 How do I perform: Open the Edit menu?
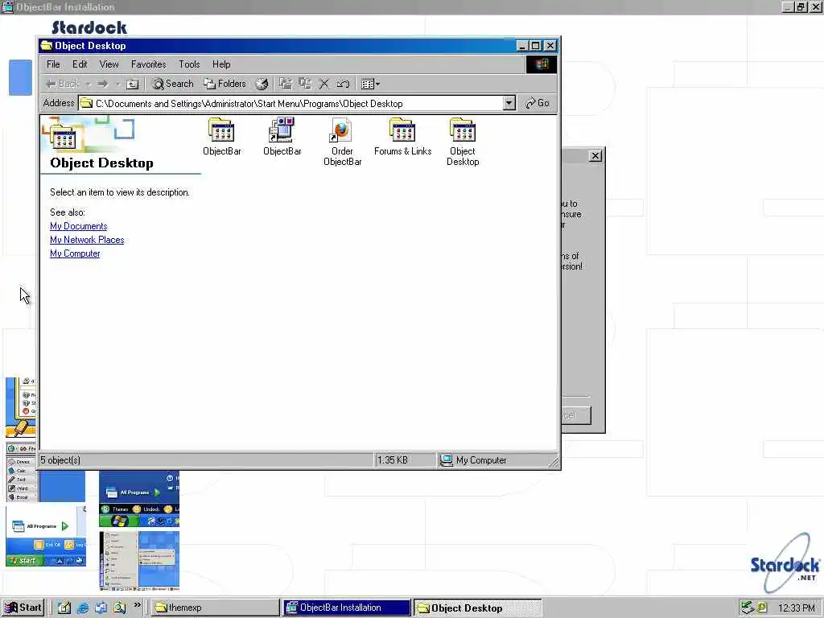[x=80, y=64]
